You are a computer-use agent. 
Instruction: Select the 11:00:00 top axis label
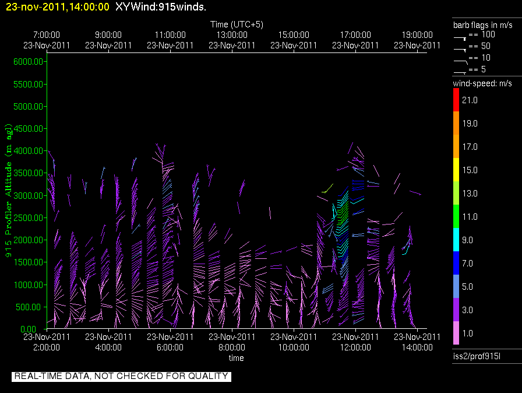[170, 35]
